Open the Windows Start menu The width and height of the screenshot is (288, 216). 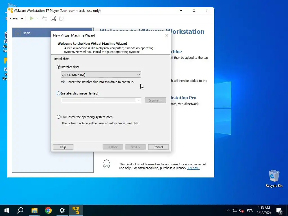pyautogui.click(x=7, y=210)
